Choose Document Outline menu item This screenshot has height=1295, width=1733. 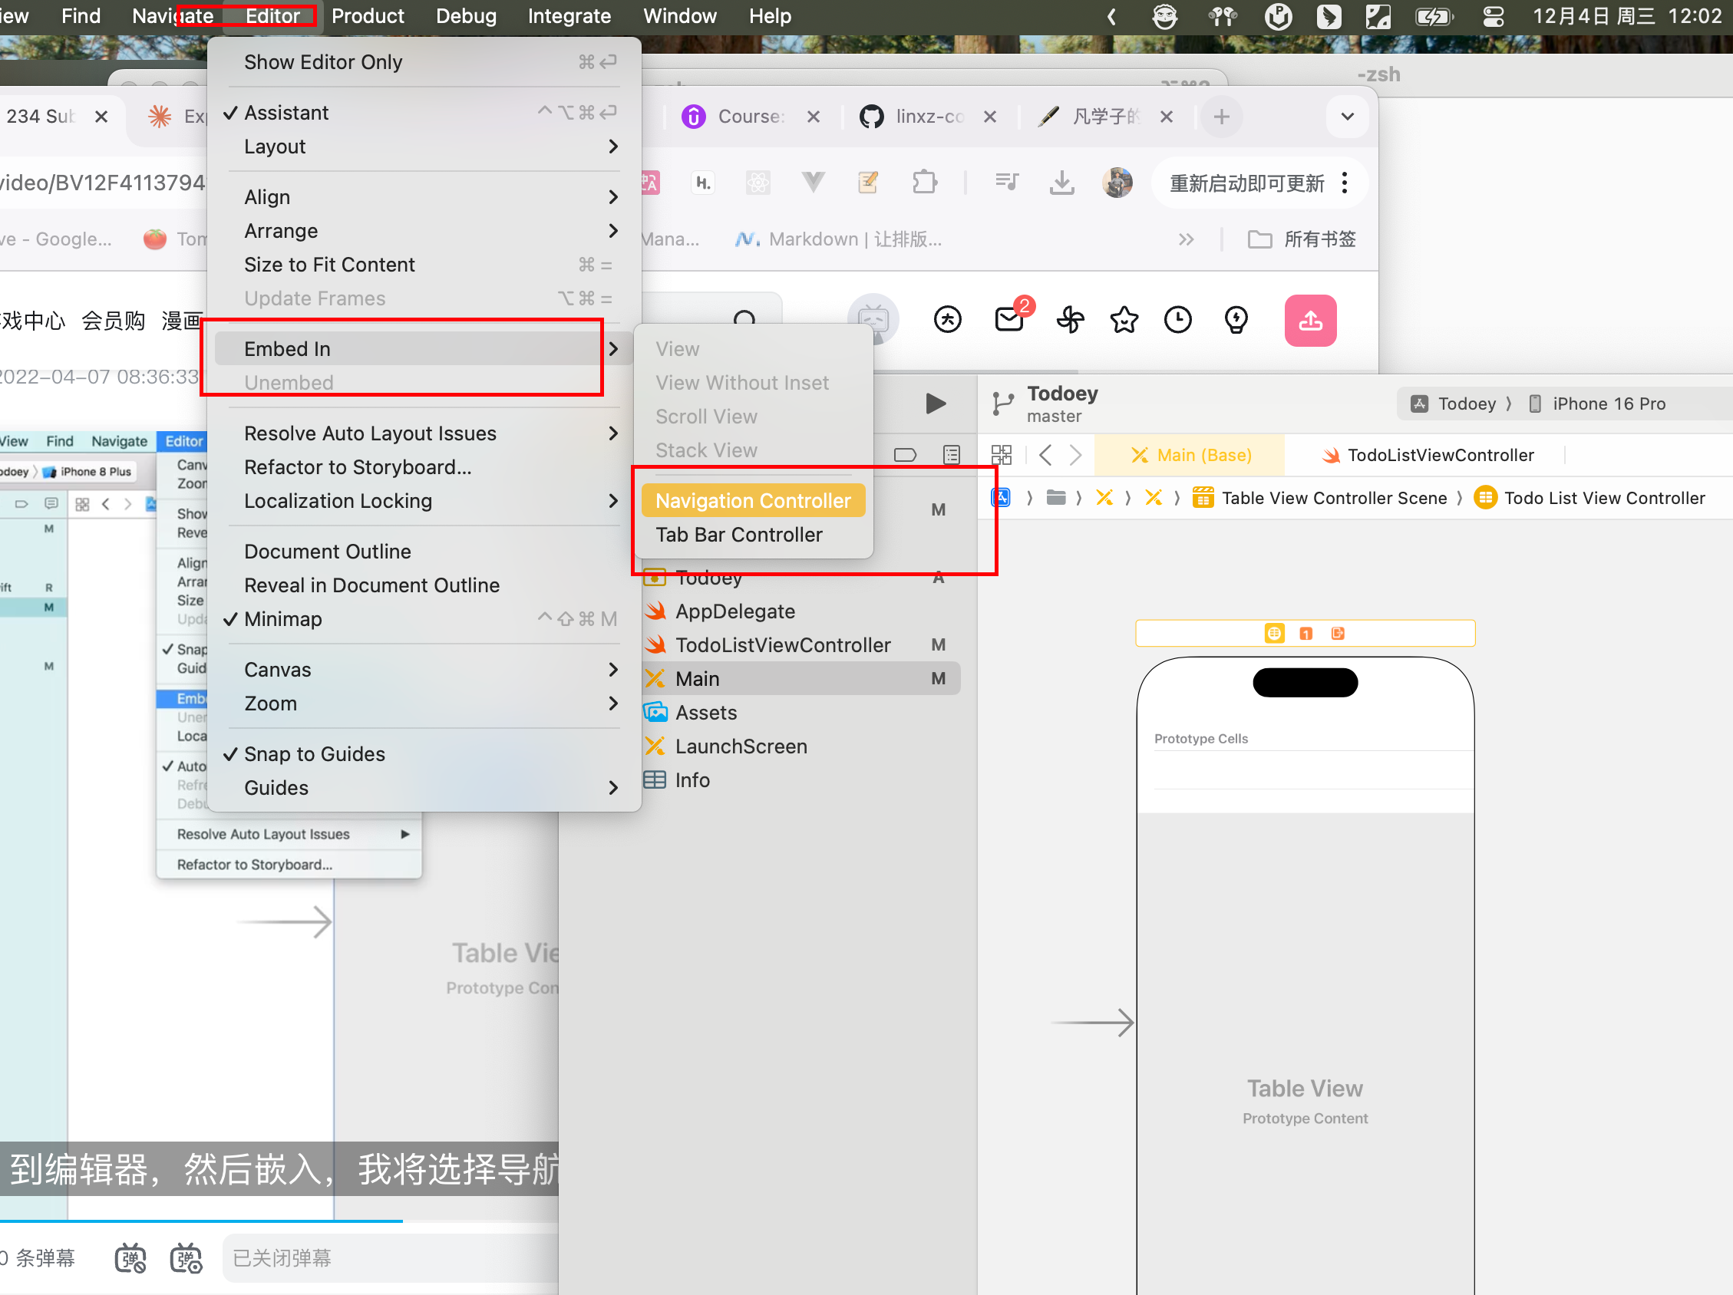[424, 552]
